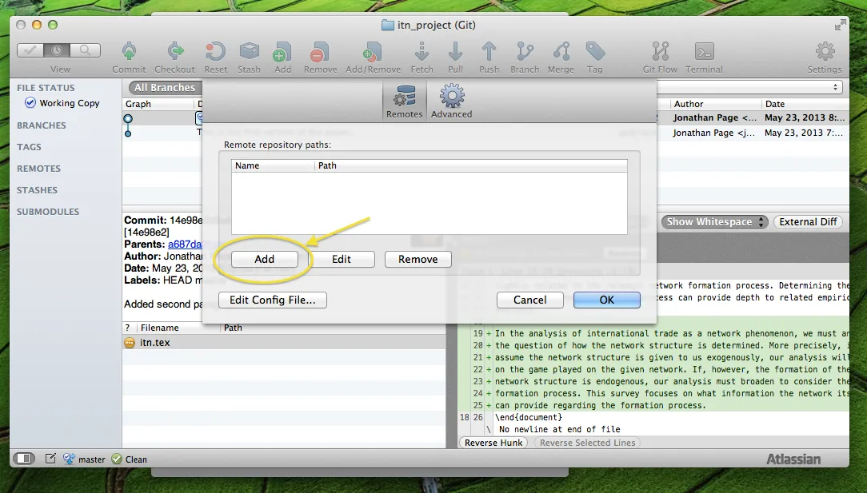Toggle the sidebar button in status bar
The width and height of the screenshot is (867, 493).
pos(24,459)
